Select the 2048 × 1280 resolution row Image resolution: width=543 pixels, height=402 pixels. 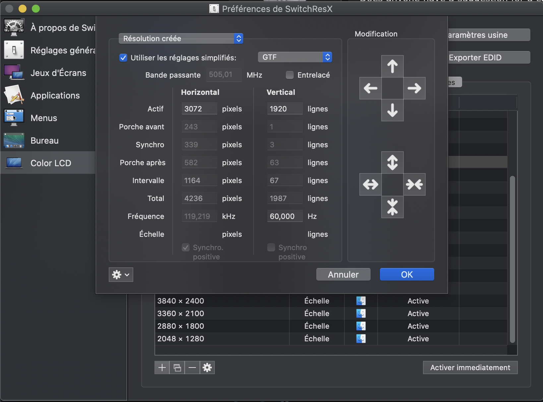[331, 339]
